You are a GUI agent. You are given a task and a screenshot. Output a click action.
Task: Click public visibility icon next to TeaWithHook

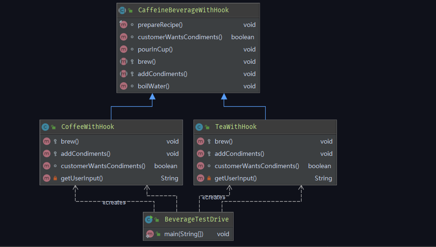(x=207, y=127)
